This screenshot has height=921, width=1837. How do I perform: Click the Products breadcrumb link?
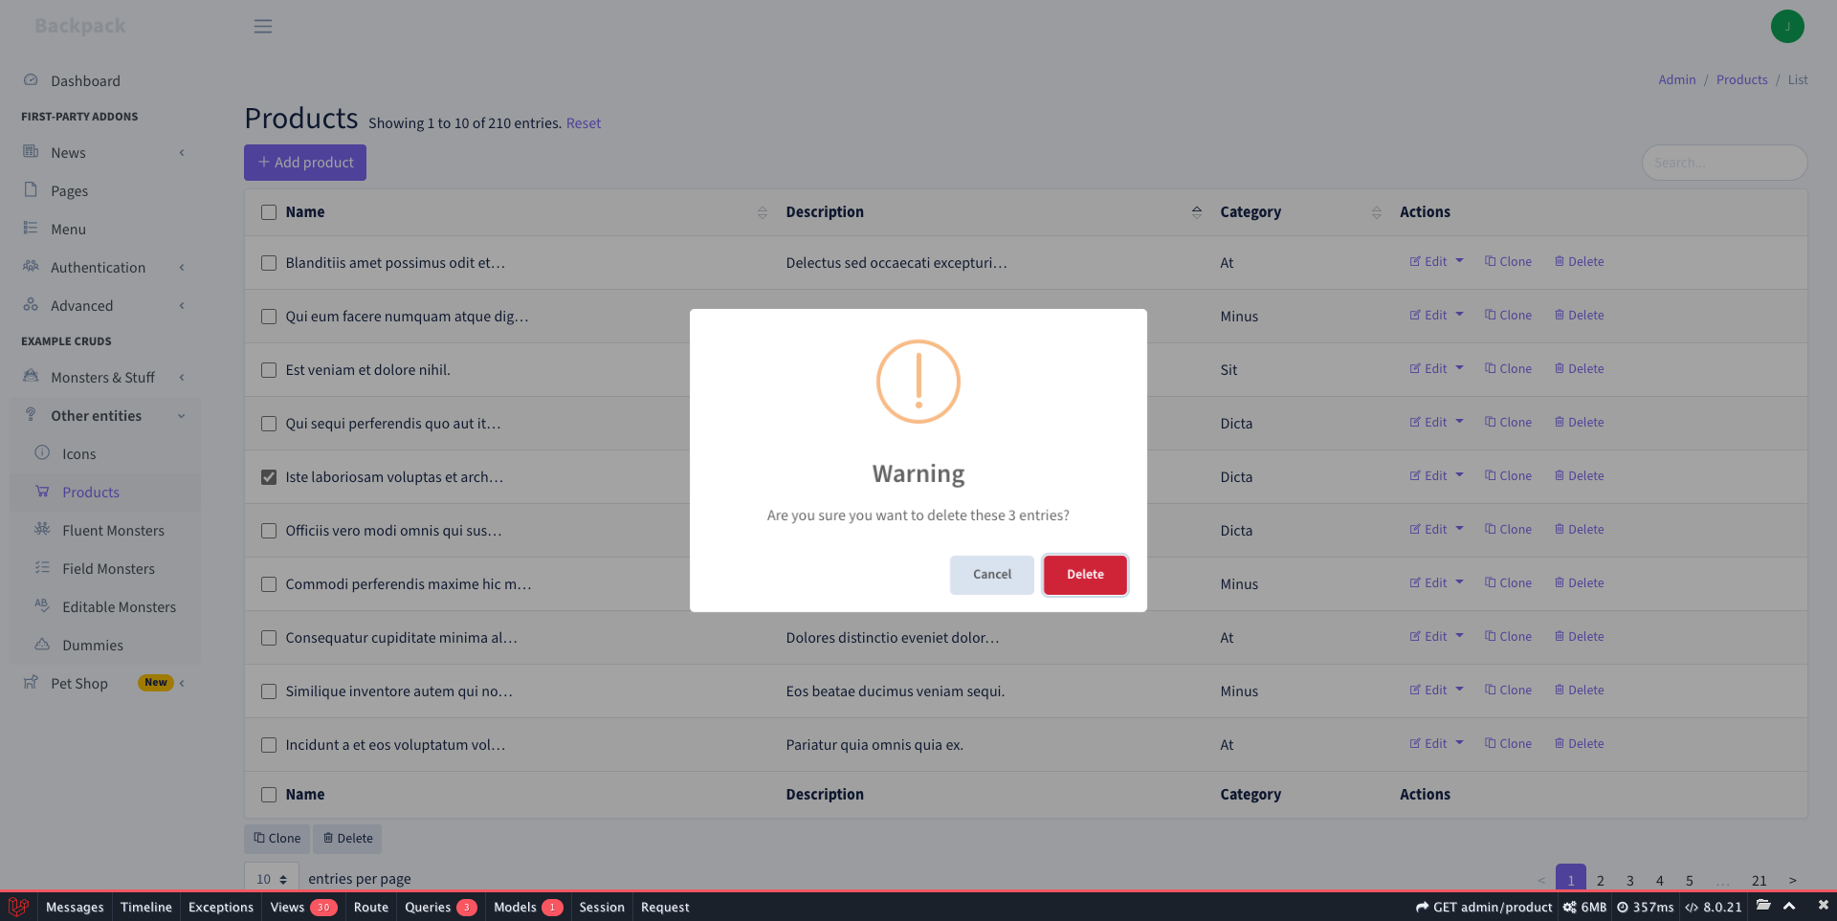[x=1741, y=79]
